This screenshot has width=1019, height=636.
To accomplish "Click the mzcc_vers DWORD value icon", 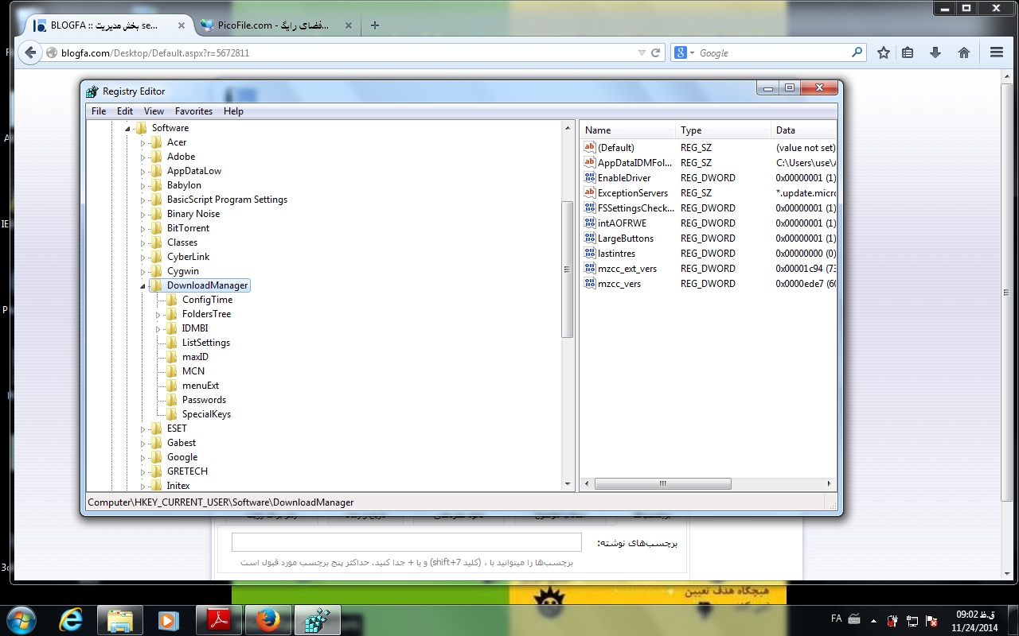I will point(590,283).
